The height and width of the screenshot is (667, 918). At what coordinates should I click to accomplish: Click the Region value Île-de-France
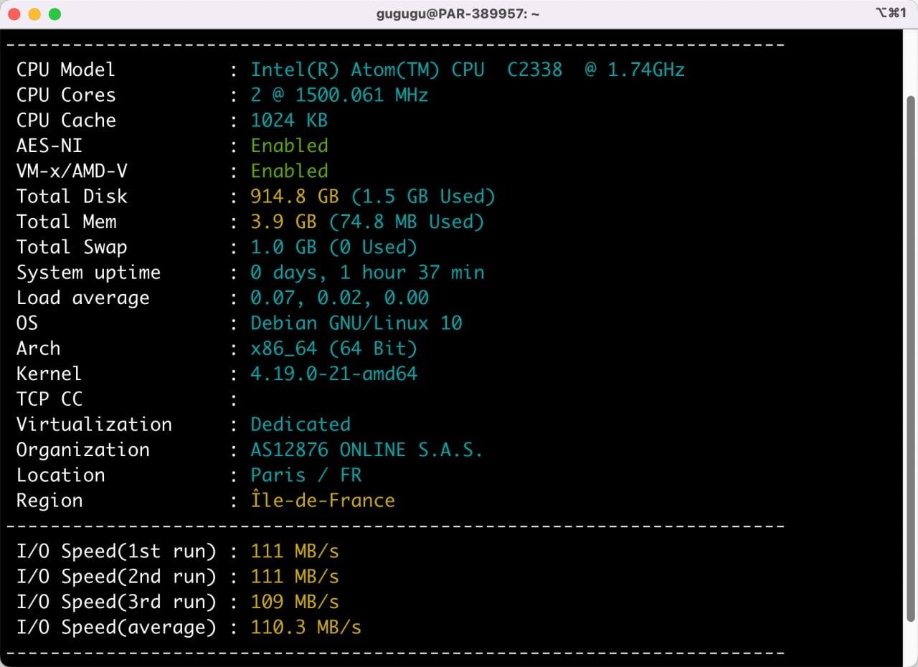[323, 501]
